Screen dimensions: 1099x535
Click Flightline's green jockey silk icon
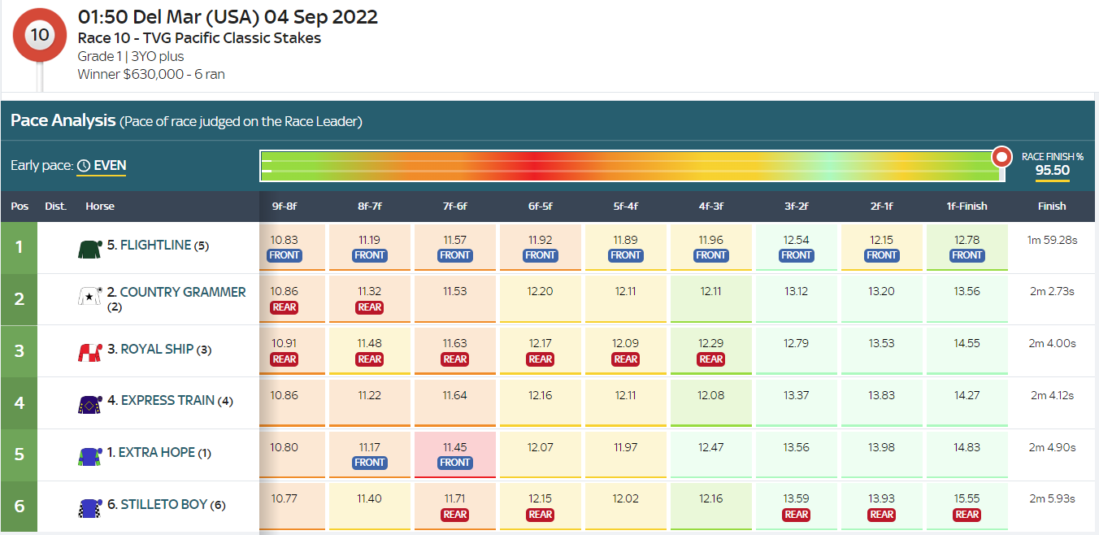[89, 246]
